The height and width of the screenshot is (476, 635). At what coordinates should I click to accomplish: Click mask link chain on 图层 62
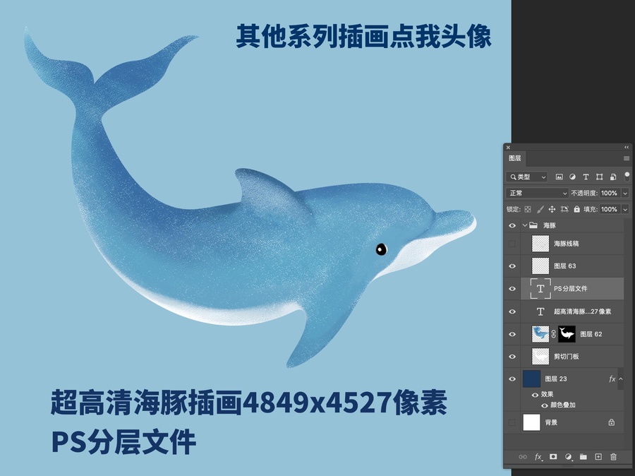(554, 334)
